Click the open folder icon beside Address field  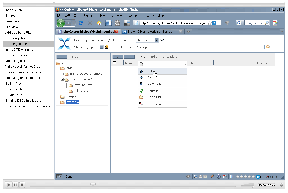pyautogui.click(x=268, y=47)
